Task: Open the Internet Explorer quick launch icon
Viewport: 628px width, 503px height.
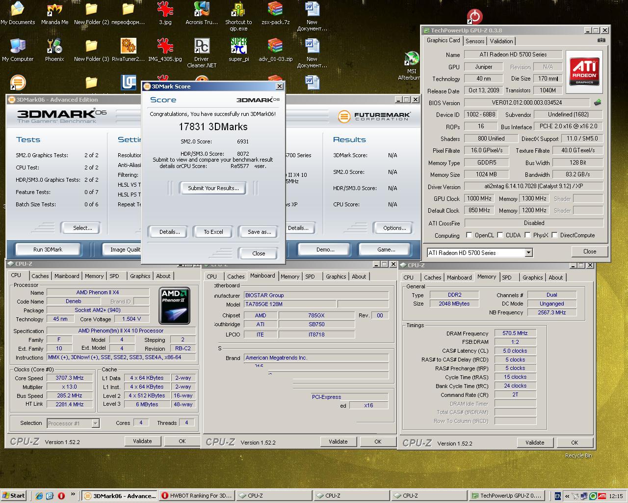Action: pos(39,496)
